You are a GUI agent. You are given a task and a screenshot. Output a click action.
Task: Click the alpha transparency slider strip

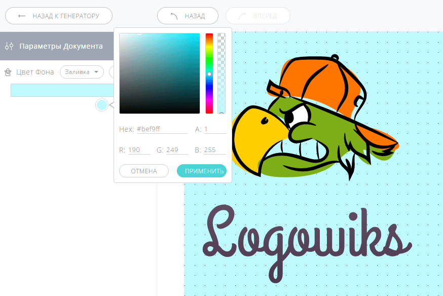pos(221,73)
